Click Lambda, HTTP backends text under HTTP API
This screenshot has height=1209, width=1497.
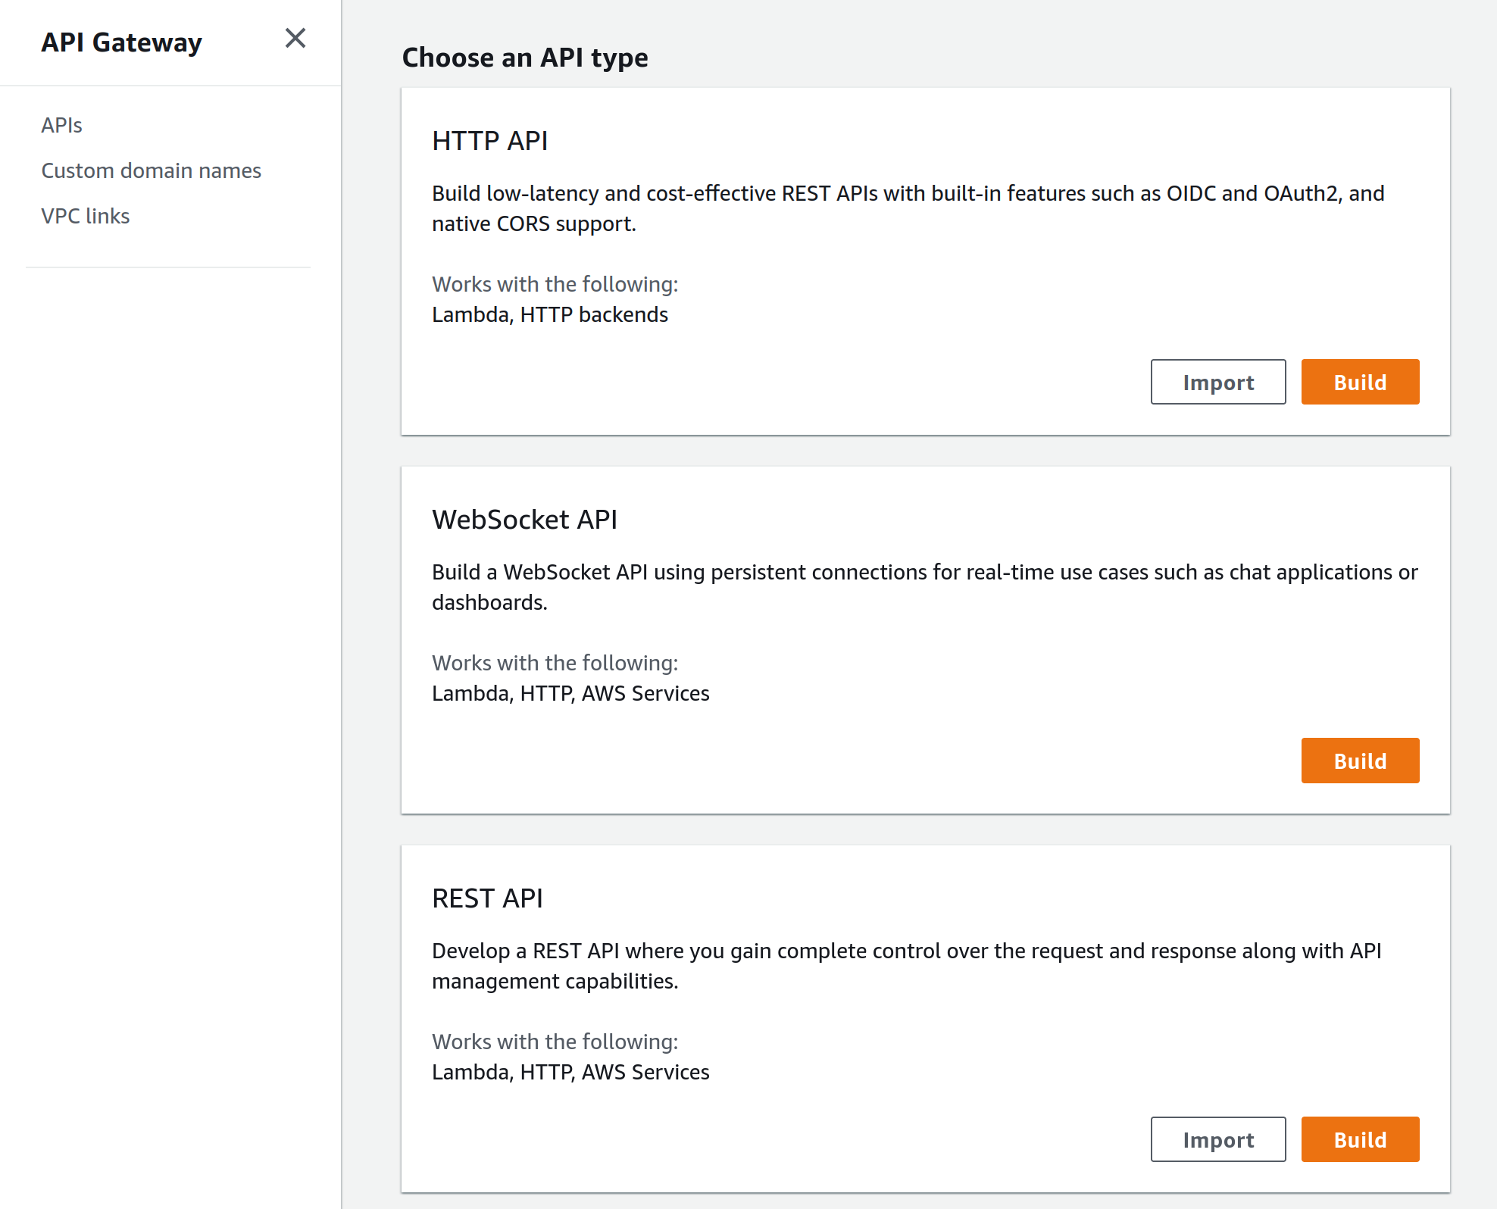549,314
